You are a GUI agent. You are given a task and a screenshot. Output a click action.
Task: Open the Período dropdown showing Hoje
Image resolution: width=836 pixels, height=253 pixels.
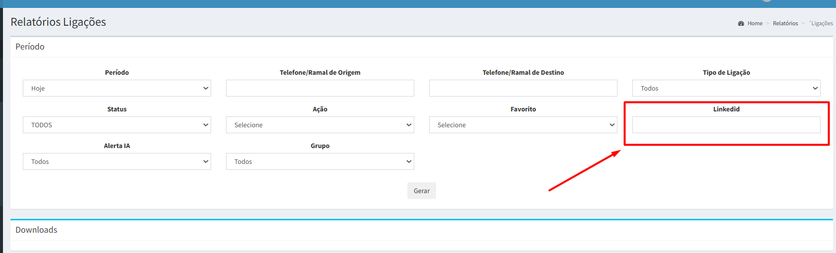tap(117, 88)
